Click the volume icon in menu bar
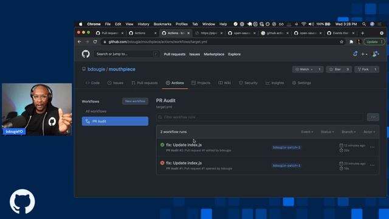389x219 pixels. (x=311, y=24)
